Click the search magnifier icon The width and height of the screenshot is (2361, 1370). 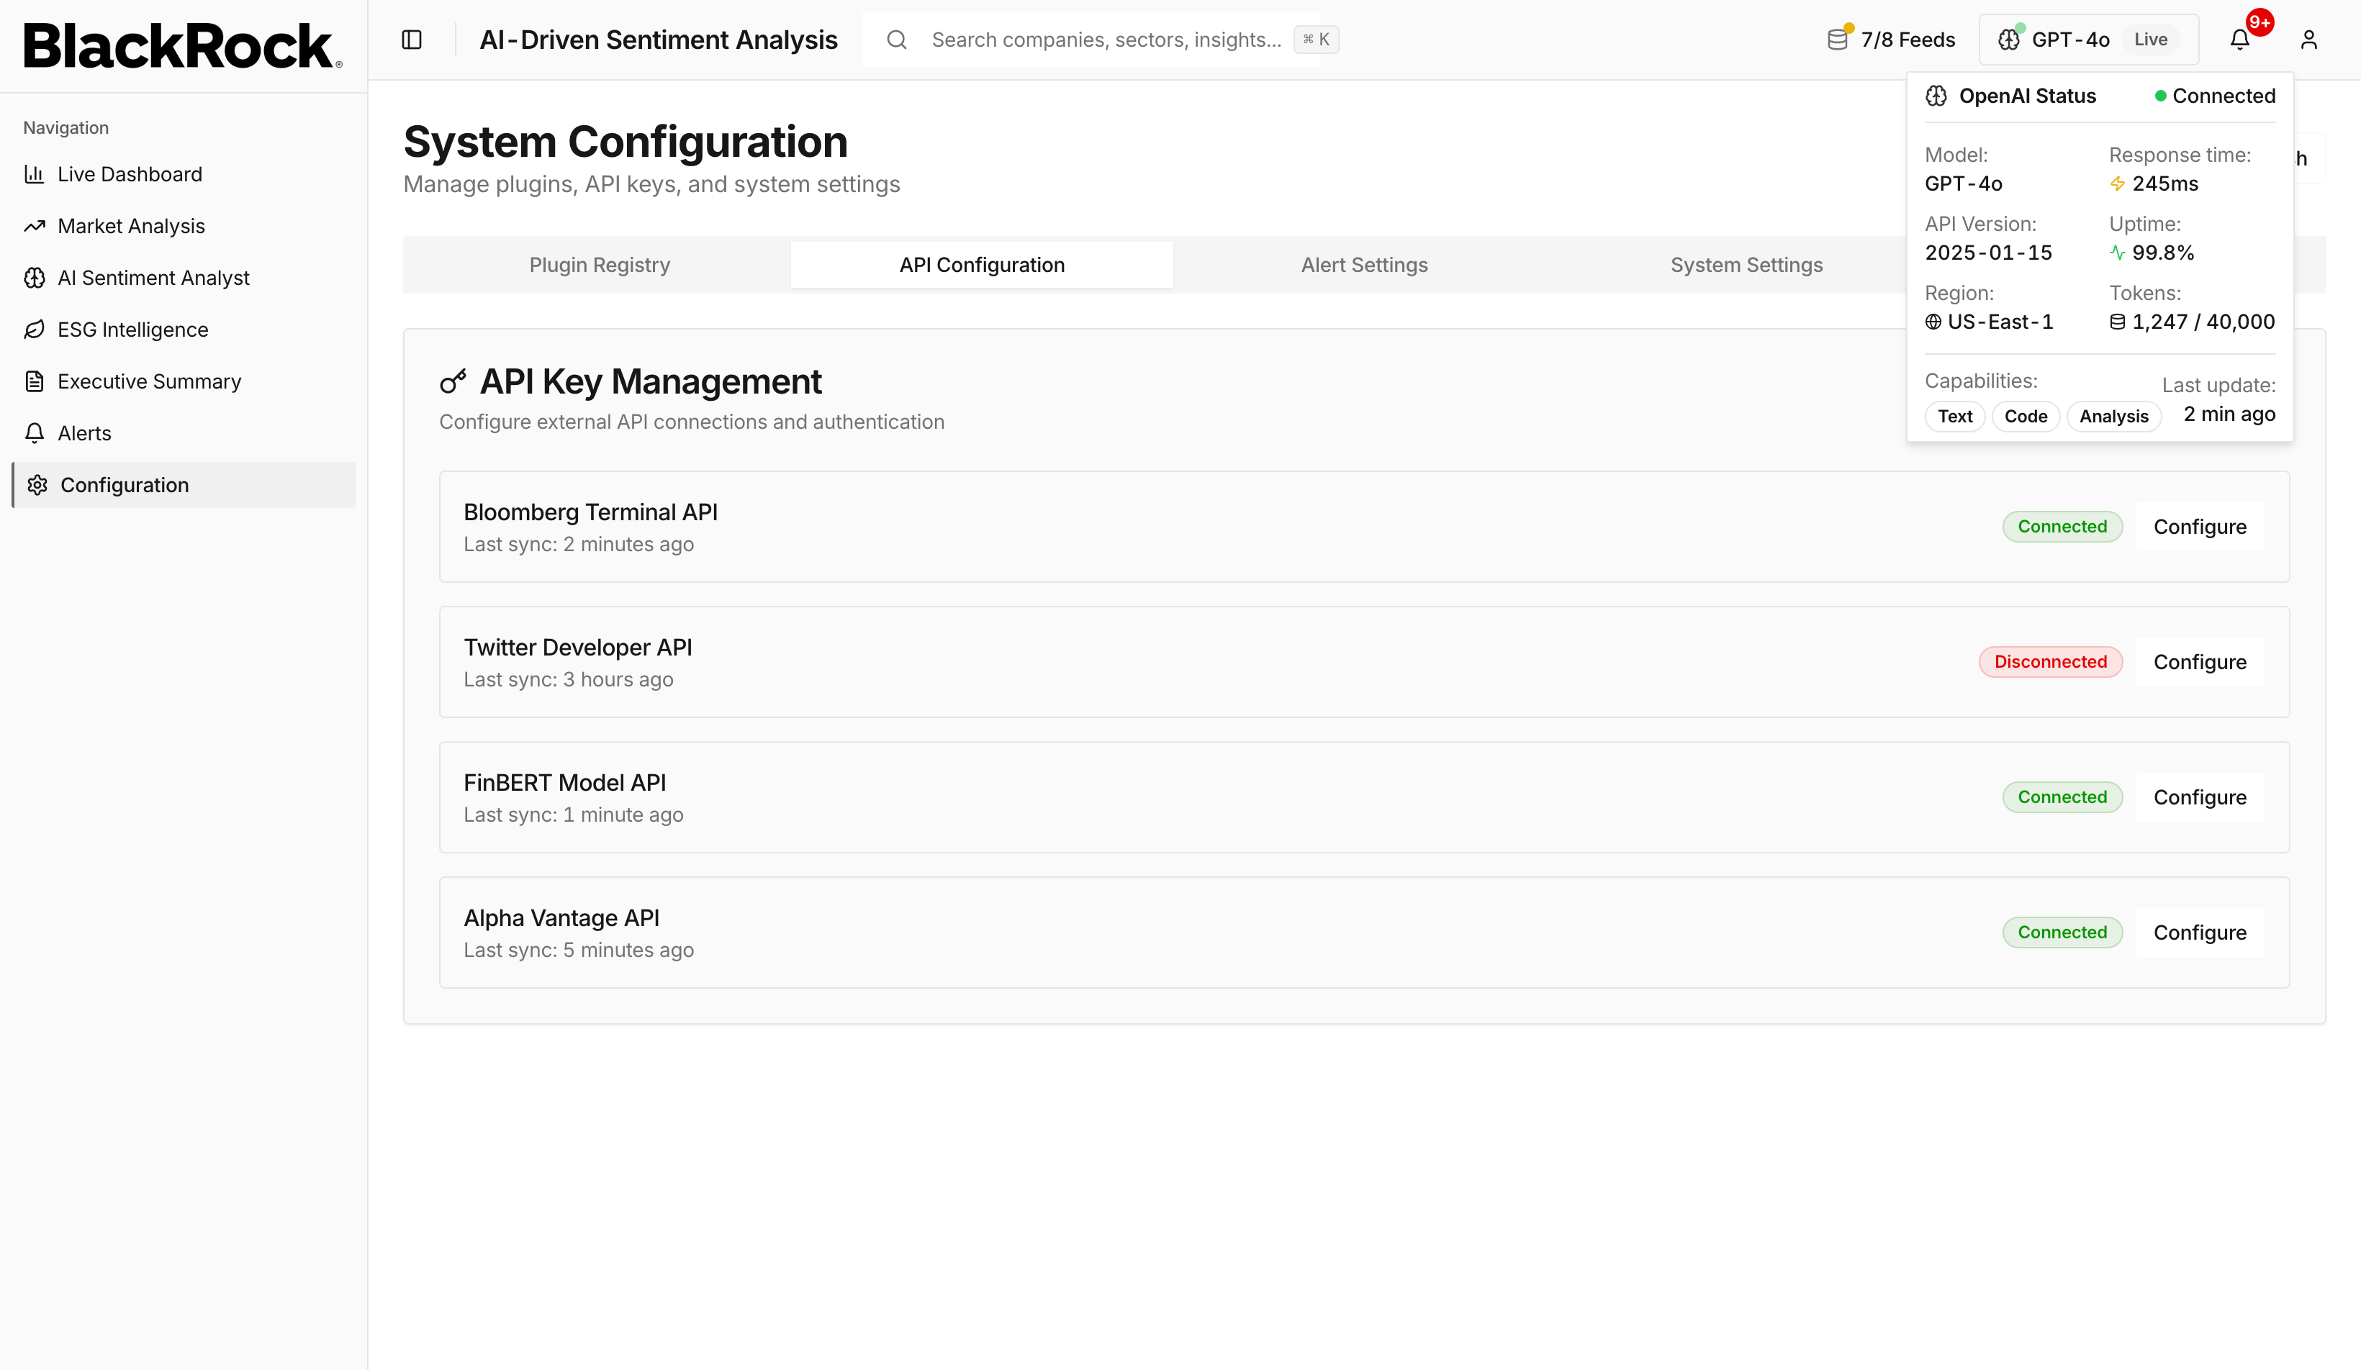pyautogui.click(x=897, y=40)
